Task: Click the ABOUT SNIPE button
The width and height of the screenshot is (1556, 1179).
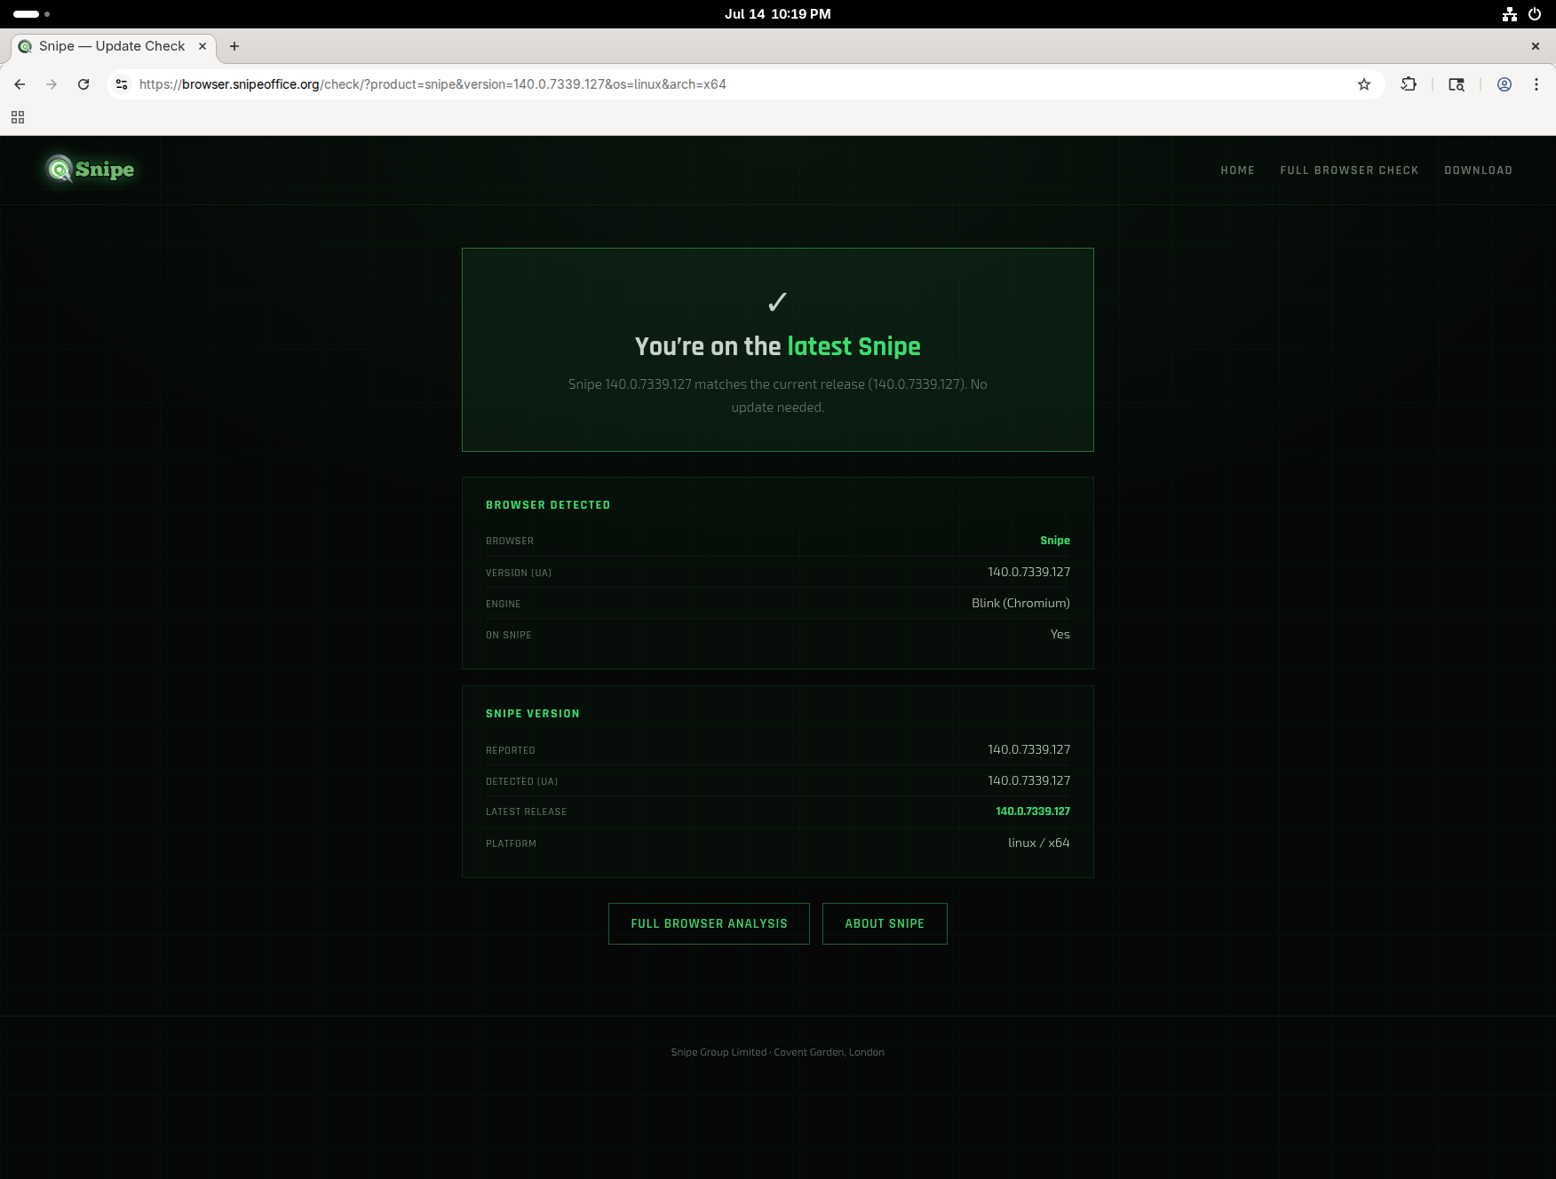Action: (885, 923)
